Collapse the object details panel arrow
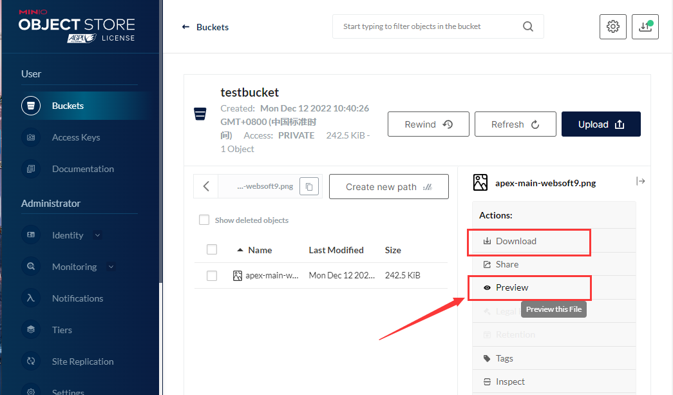 coord(640,181)
